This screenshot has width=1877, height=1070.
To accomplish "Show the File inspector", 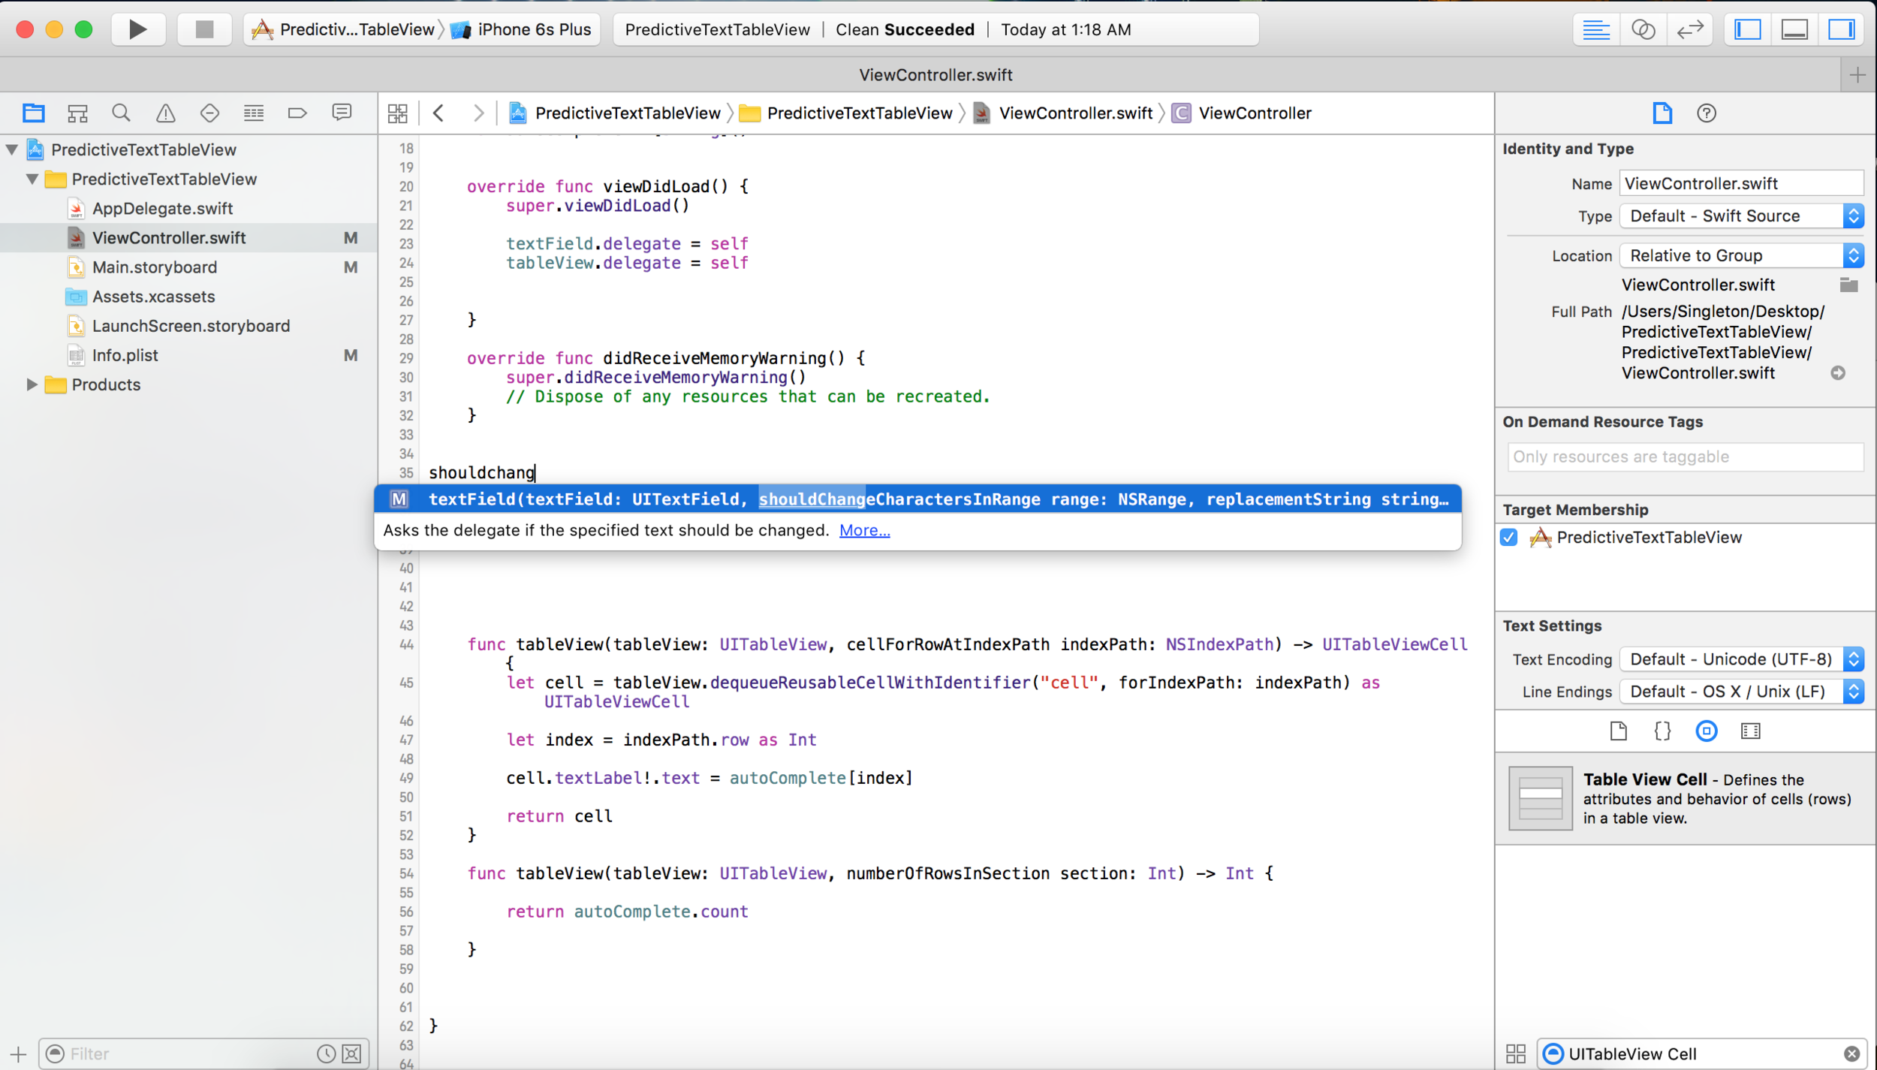I will [x=1662, y=113].
